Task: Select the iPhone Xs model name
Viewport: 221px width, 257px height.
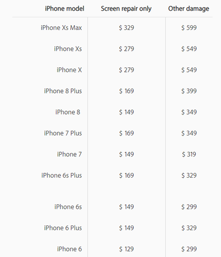Action: click(x=68, y=49)
